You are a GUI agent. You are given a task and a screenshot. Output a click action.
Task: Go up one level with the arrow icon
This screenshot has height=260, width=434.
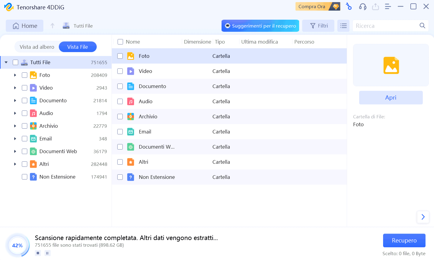[52, 26]
